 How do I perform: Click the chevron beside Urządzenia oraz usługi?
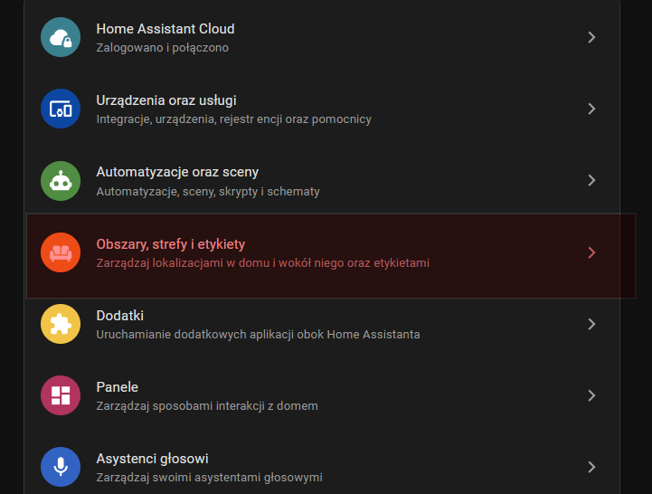pyautogui.click(x=591, y=109)
